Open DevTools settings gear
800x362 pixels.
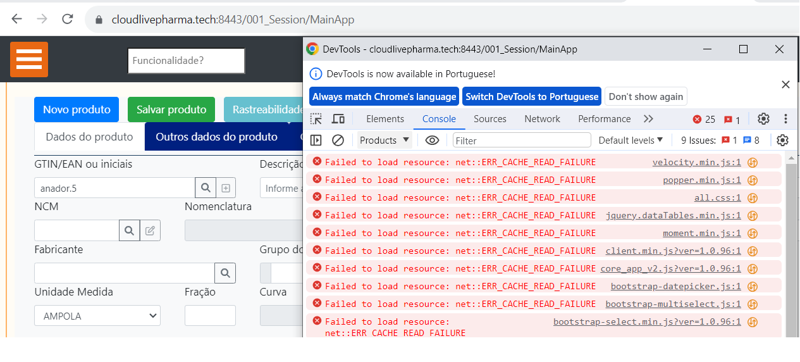tap(763, 119)
